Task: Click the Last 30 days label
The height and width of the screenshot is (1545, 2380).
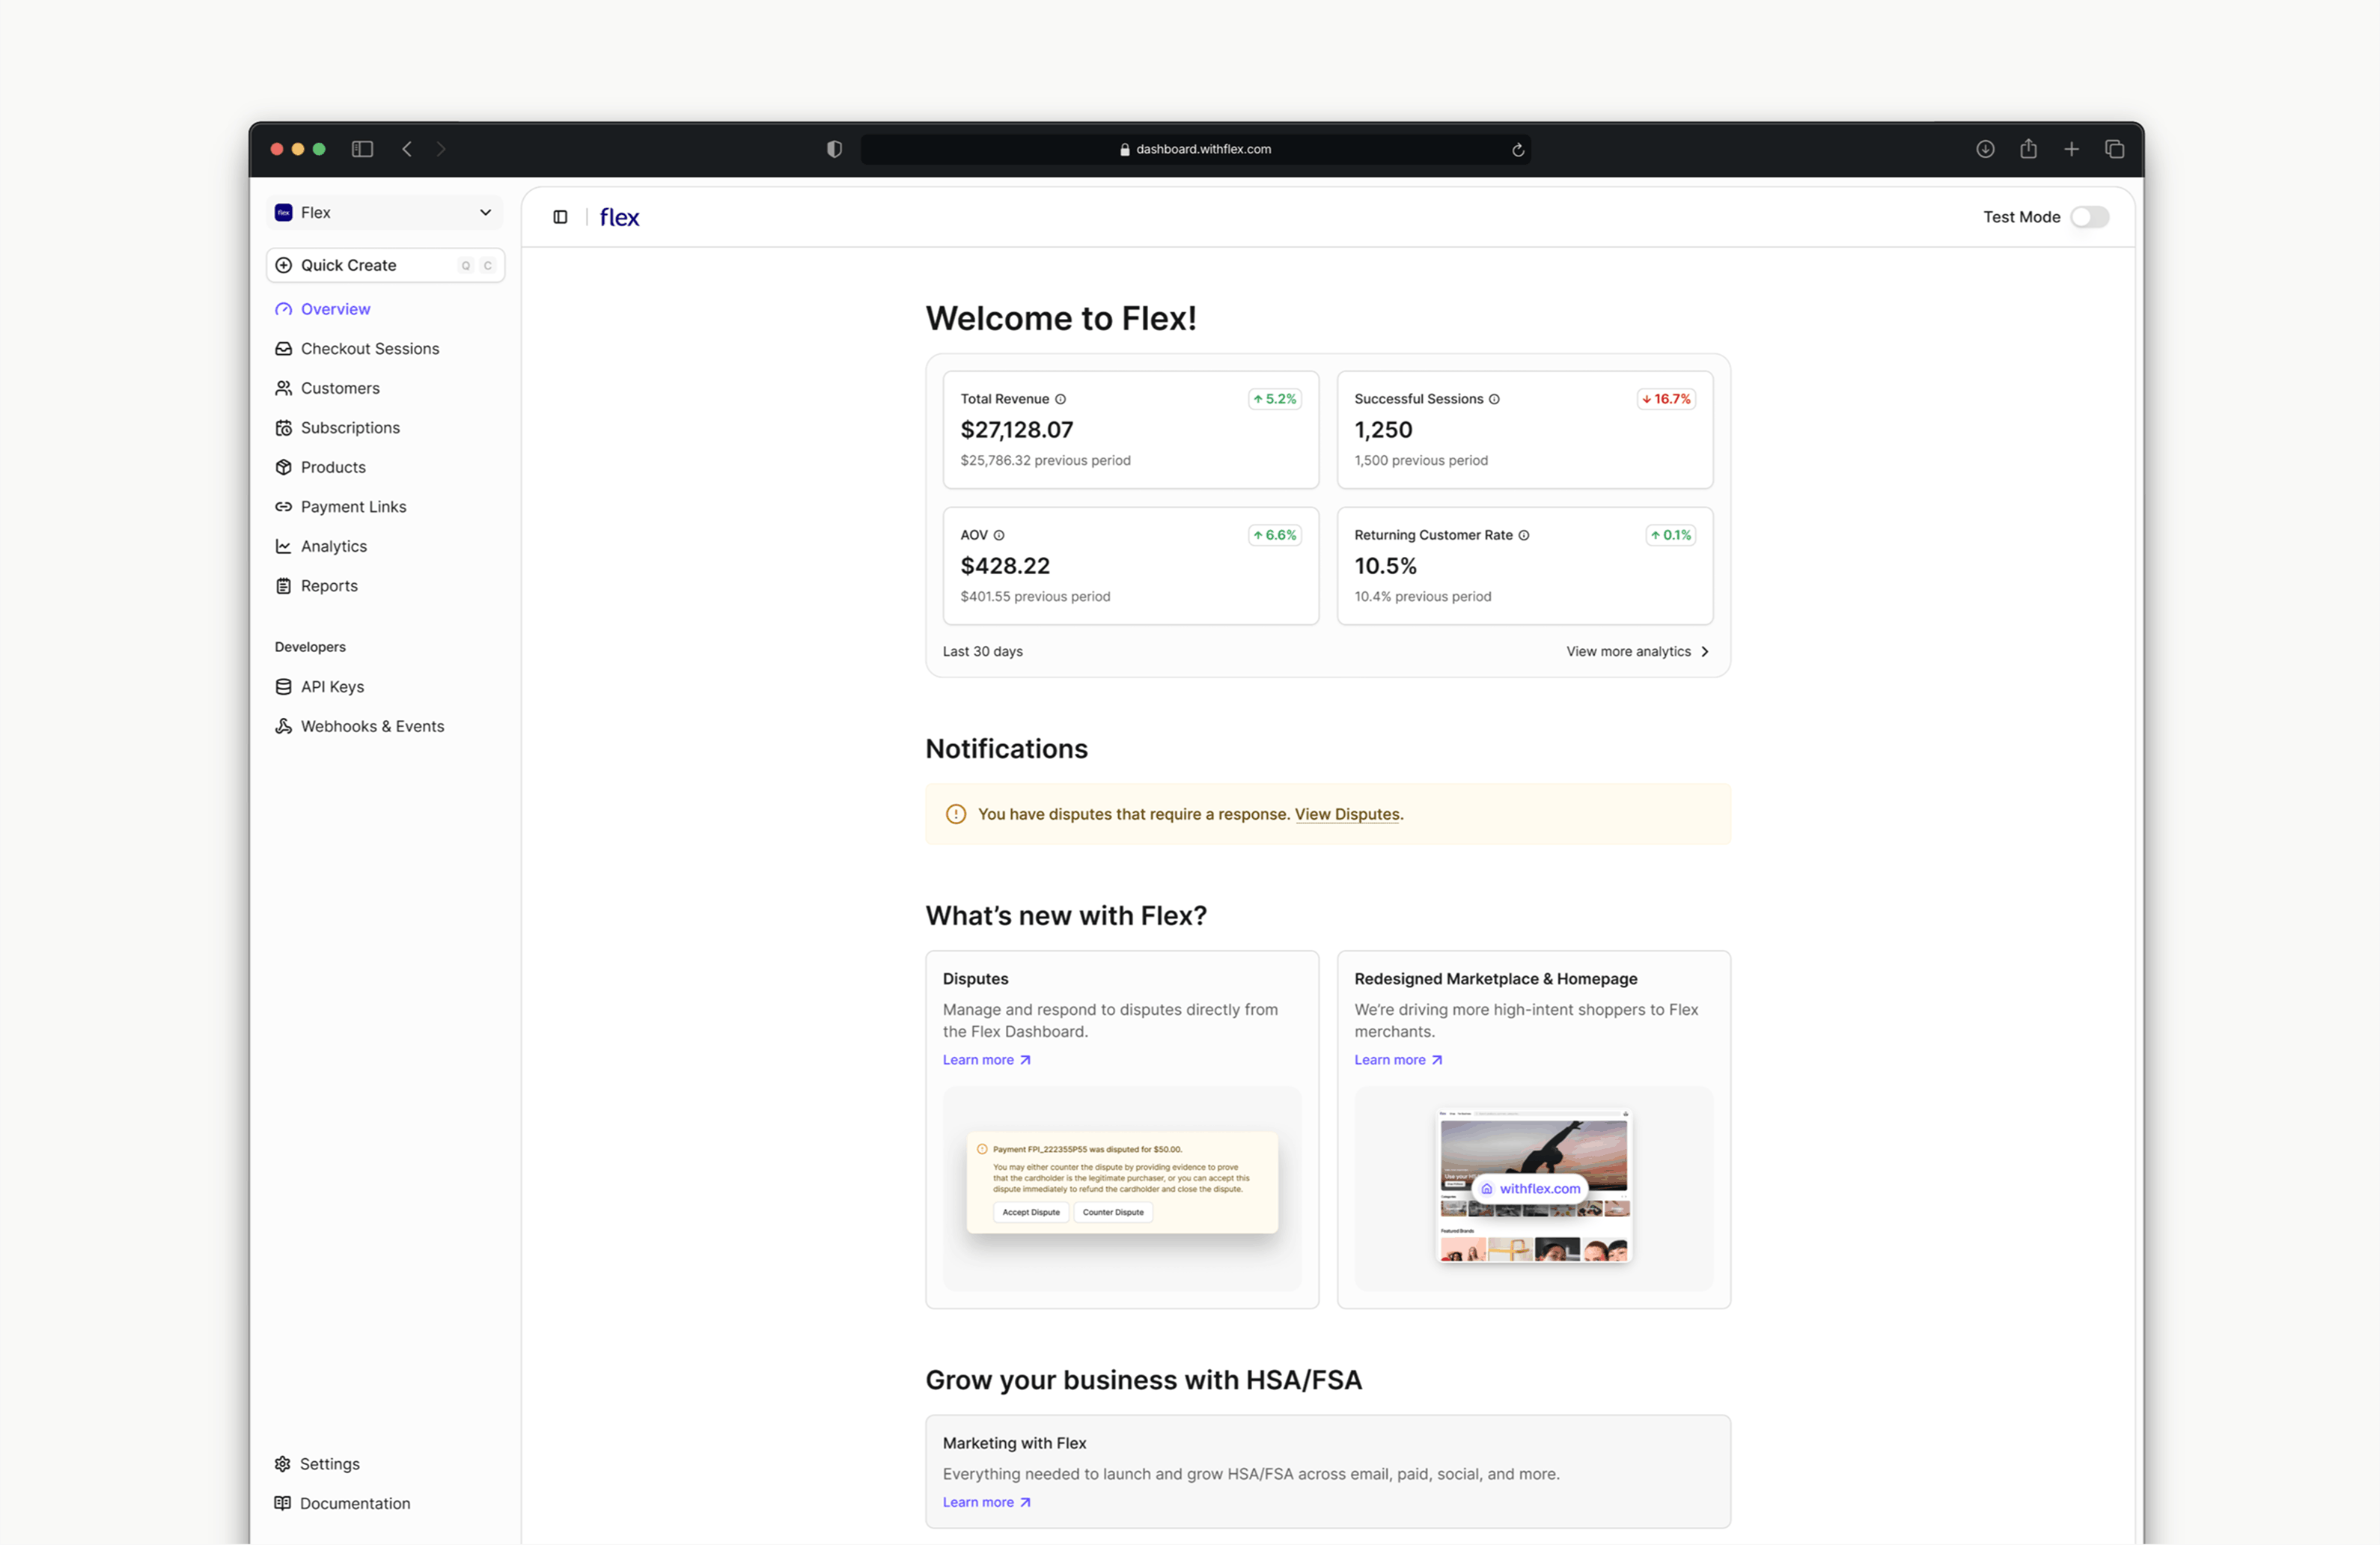Action: coord(982,651)
